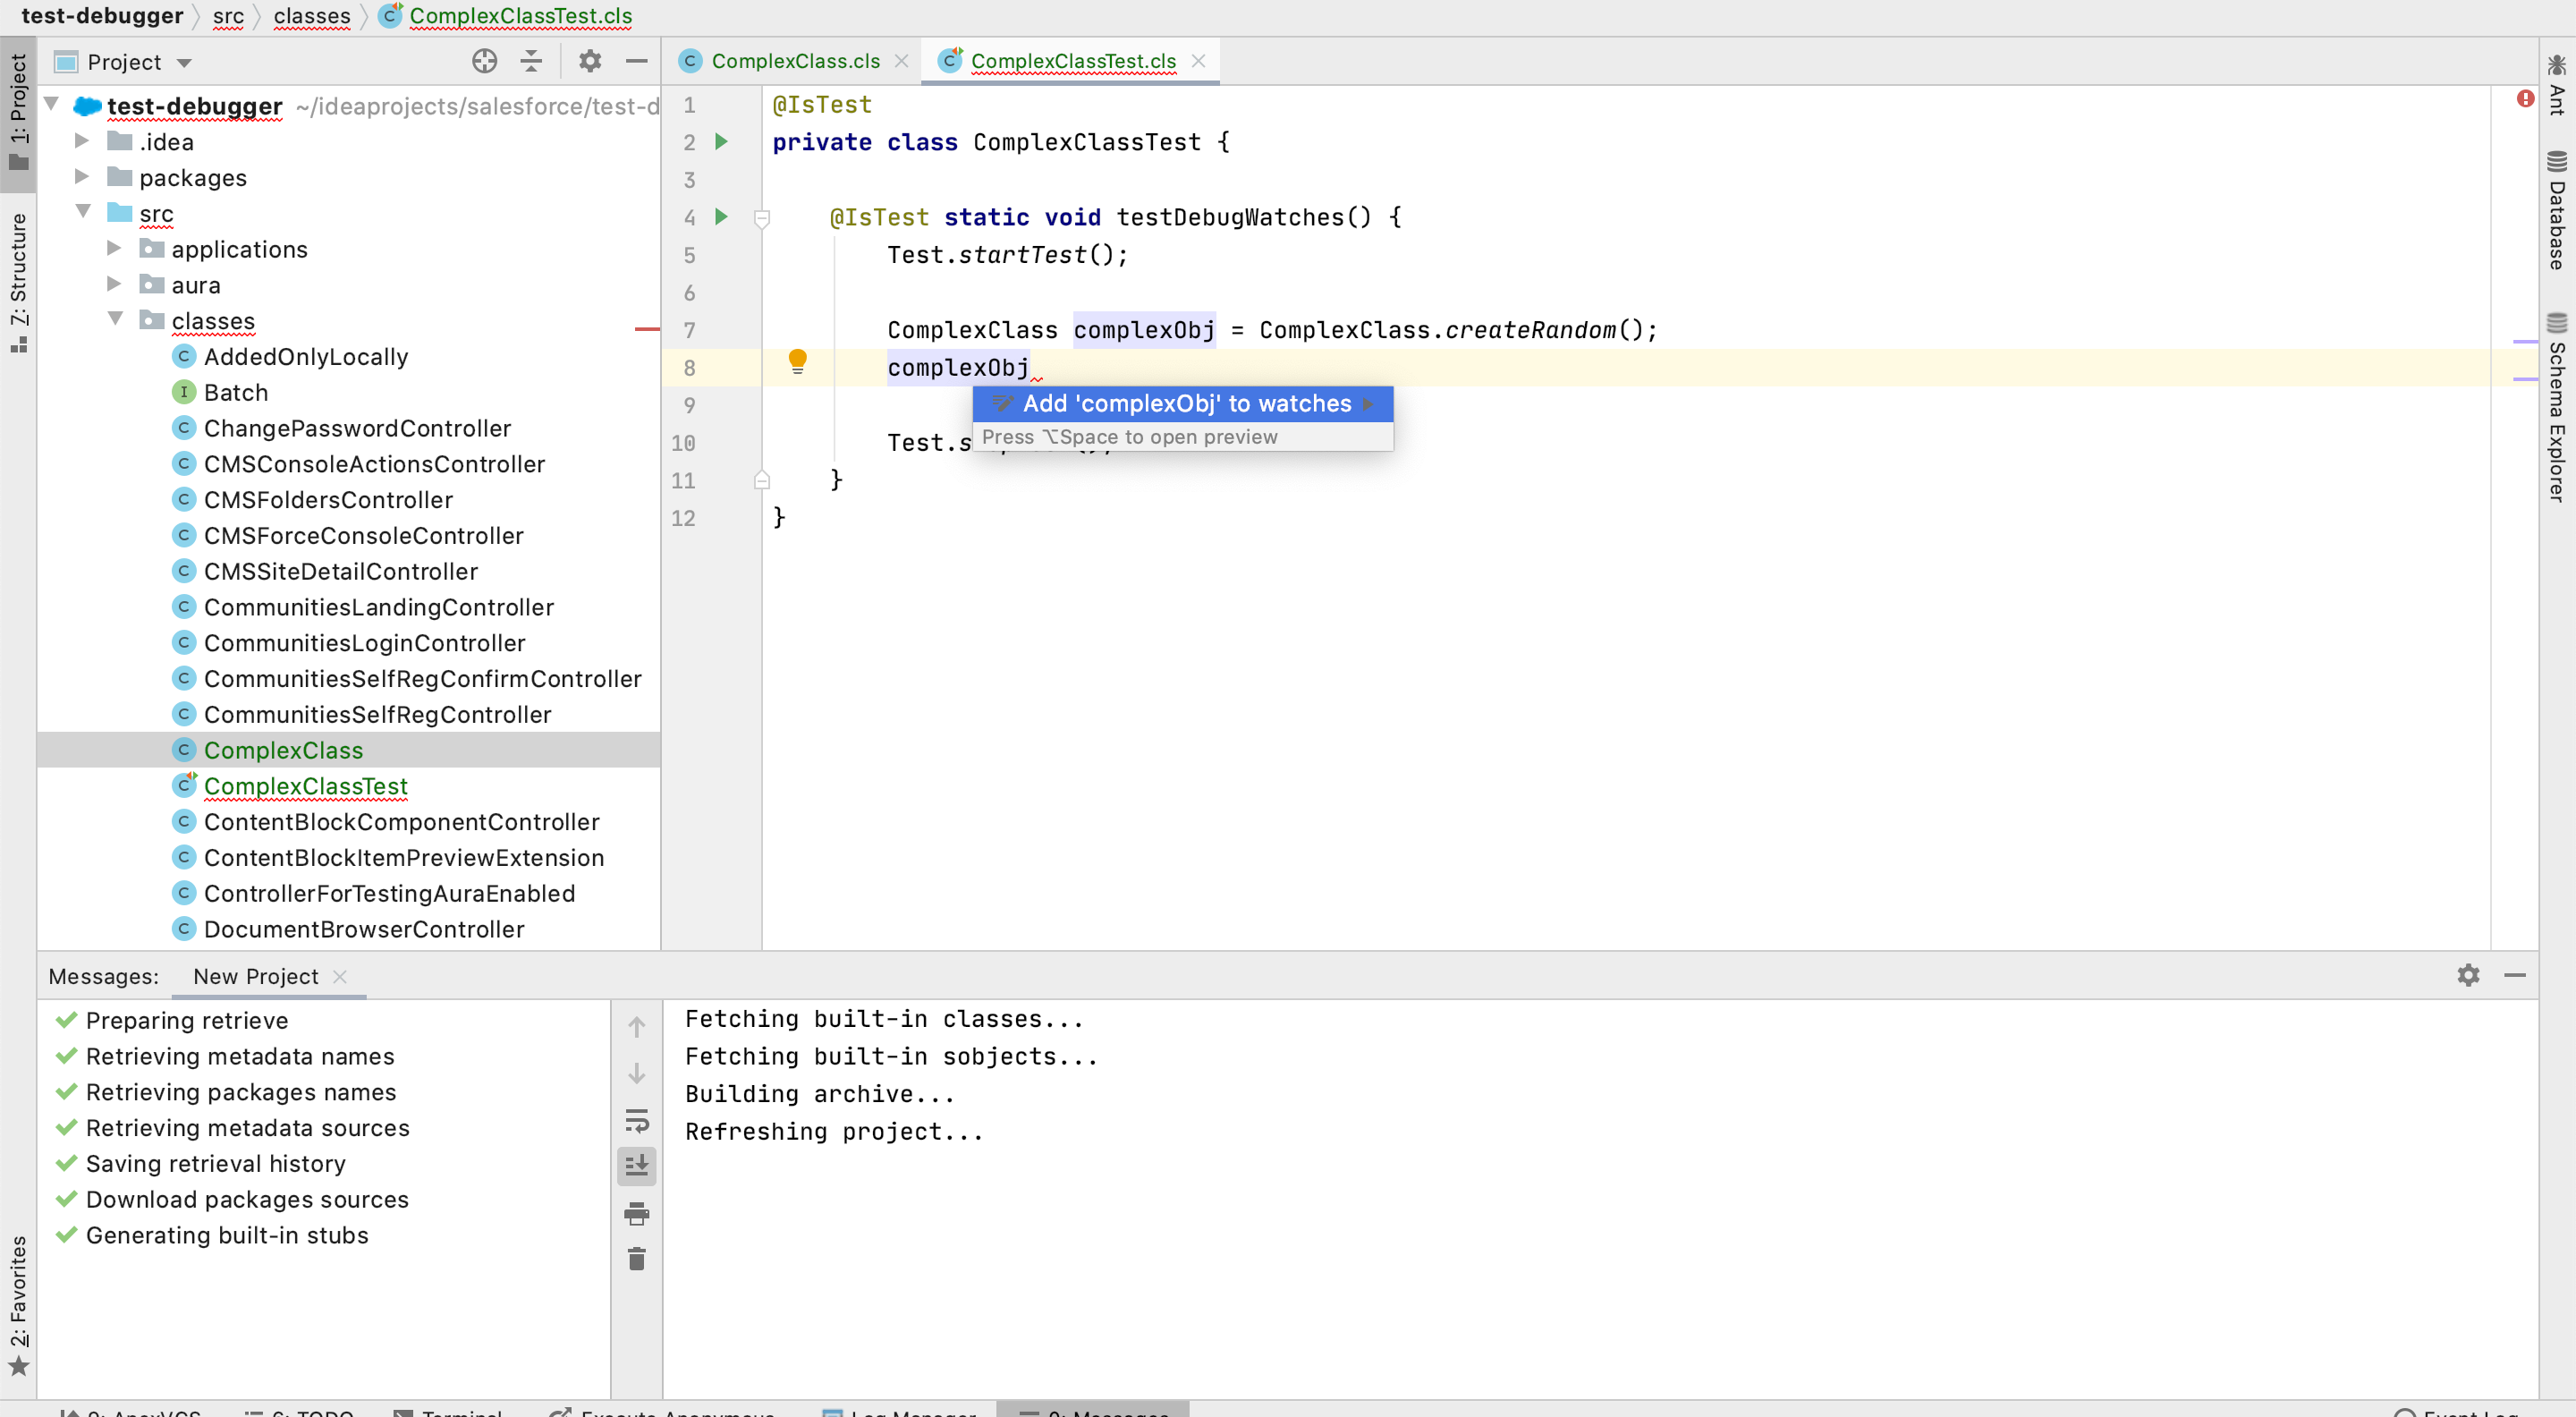Switch to ComplexClass.cls tab
The width and height of the screenshot is (2576, 1417).
coord(795,61)
